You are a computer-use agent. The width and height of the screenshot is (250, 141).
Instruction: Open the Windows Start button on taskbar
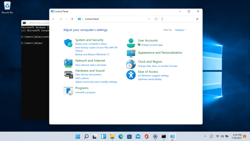click(77, 136)
